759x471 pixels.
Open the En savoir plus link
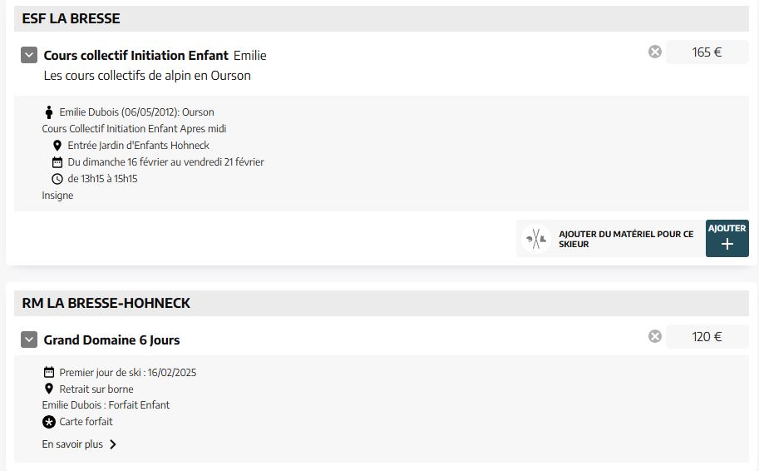[72, 444]
